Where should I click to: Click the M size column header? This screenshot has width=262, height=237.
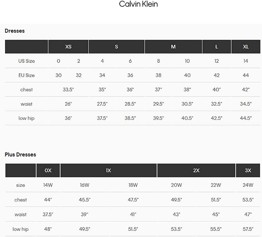click(x=173, y=47)
